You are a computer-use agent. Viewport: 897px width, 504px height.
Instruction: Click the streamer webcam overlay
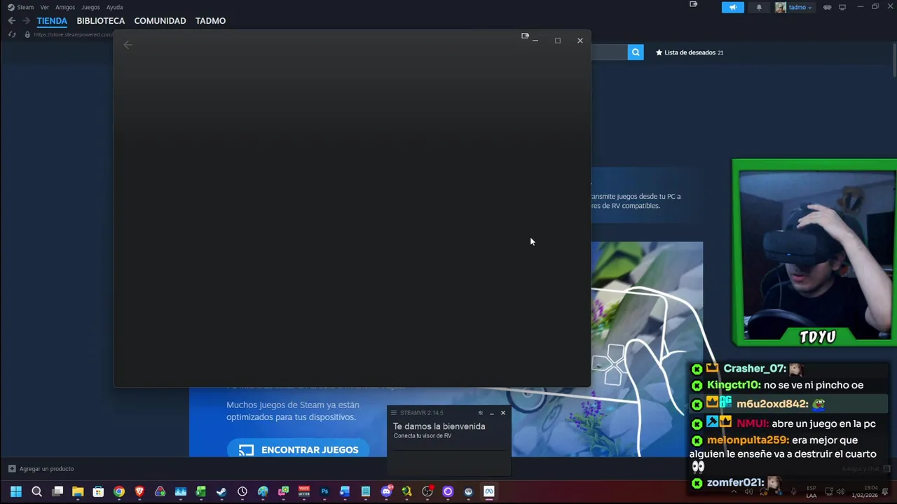pos(814,253)
